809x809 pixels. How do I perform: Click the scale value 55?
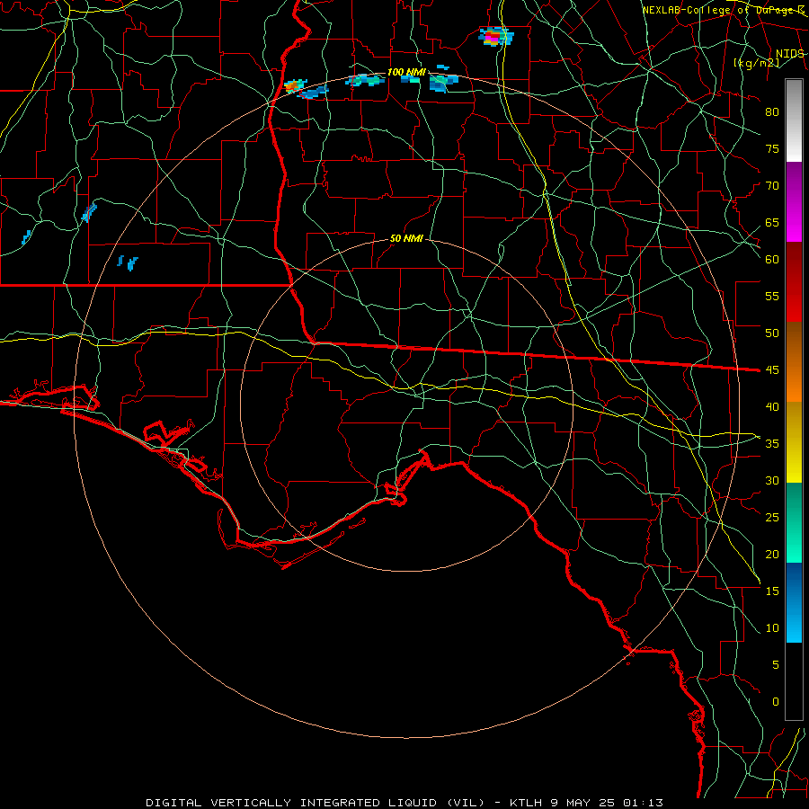(x=772, y=296)
